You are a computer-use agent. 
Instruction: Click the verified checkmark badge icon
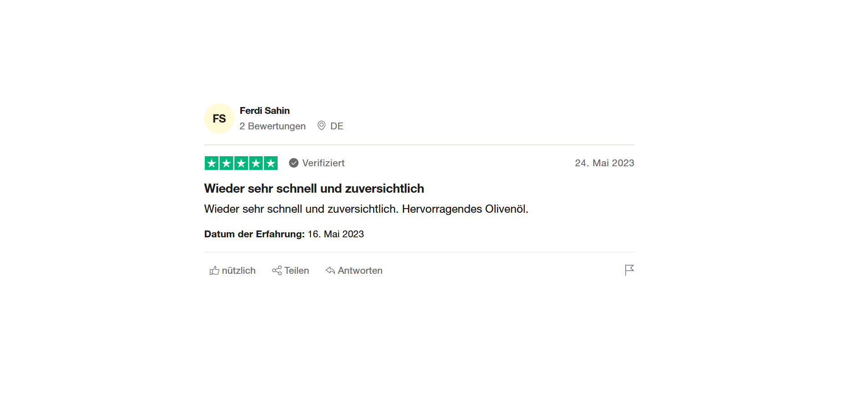[x=294, y=163]
